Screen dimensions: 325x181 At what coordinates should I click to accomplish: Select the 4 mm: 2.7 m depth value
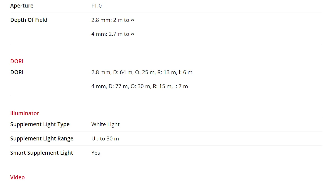click(x=113, y=34)
